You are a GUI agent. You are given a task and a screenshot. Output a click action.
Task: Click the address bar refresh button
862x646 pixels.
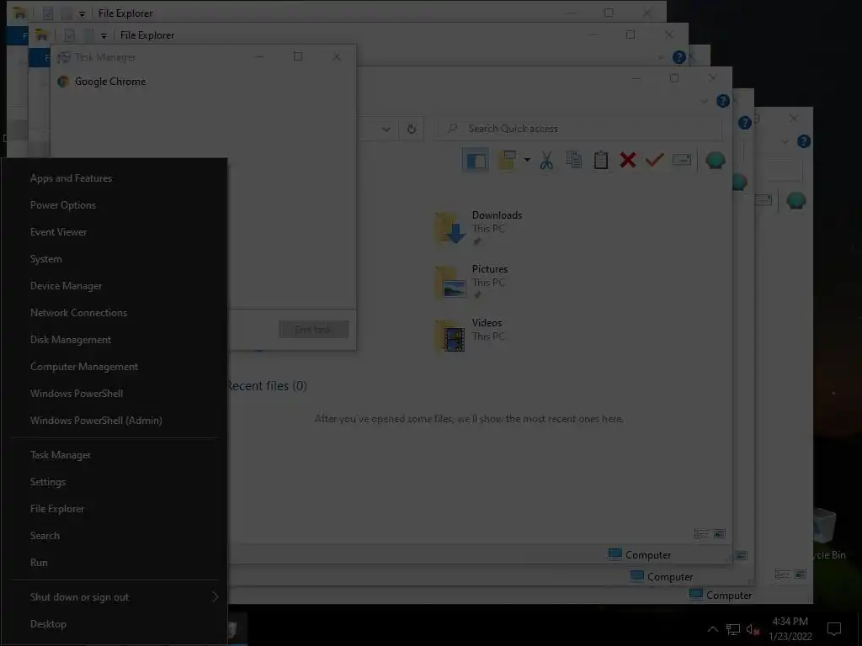[x=411, y=129]
